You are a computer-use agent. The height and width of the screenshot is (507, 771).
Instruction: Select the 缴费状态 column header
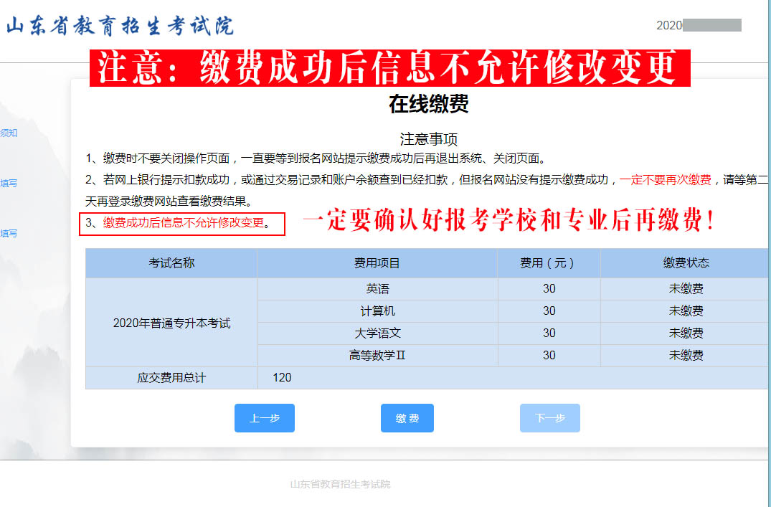click(x=686, y=263)
